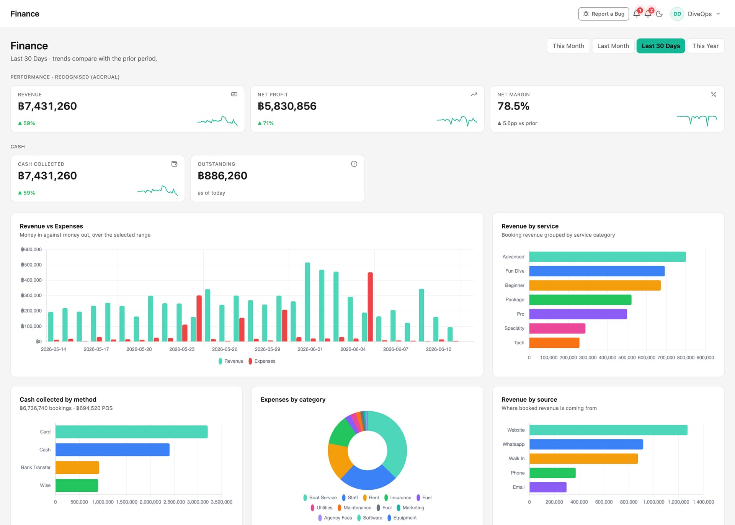Viewport: 735px width, 525px height.
Task: Toggle Marketing legend in expenses donut
Action: point(410,508)
